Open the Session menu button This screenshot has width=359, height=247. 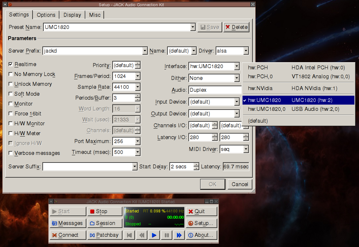click(105, 223)
